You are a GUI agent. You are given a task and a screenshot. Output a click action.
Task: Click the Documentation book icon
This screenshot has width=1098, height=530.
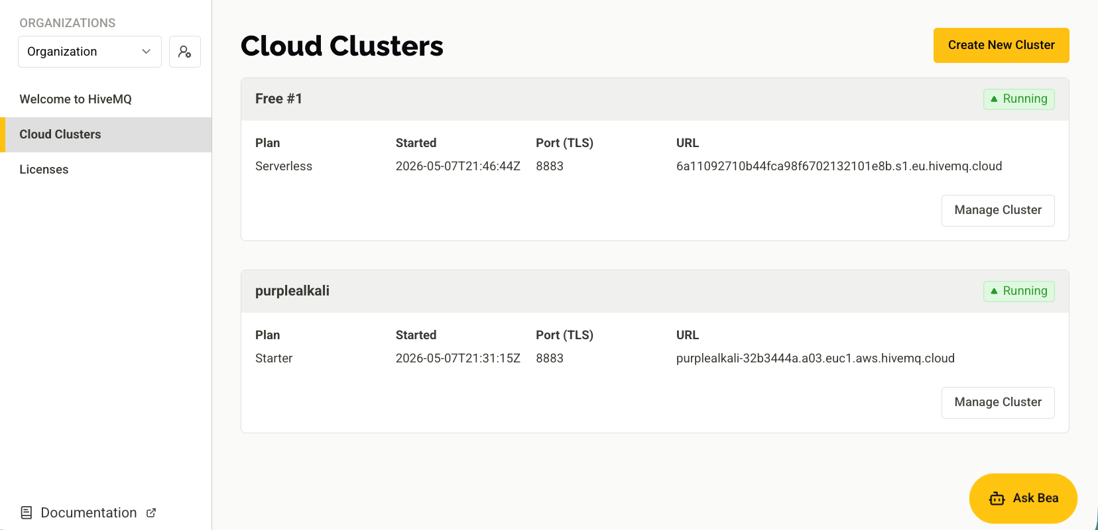[x=27, y=513]
